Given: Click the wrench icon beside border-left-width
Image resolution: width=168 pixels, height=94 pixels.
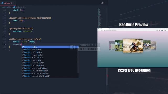Looking at the screenshot, I should pos(23,52).
